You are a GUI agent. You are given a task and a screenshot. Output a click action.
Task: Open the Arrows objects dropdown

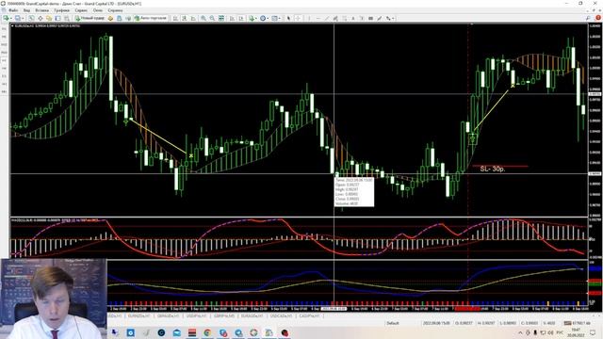coord(389,18)
